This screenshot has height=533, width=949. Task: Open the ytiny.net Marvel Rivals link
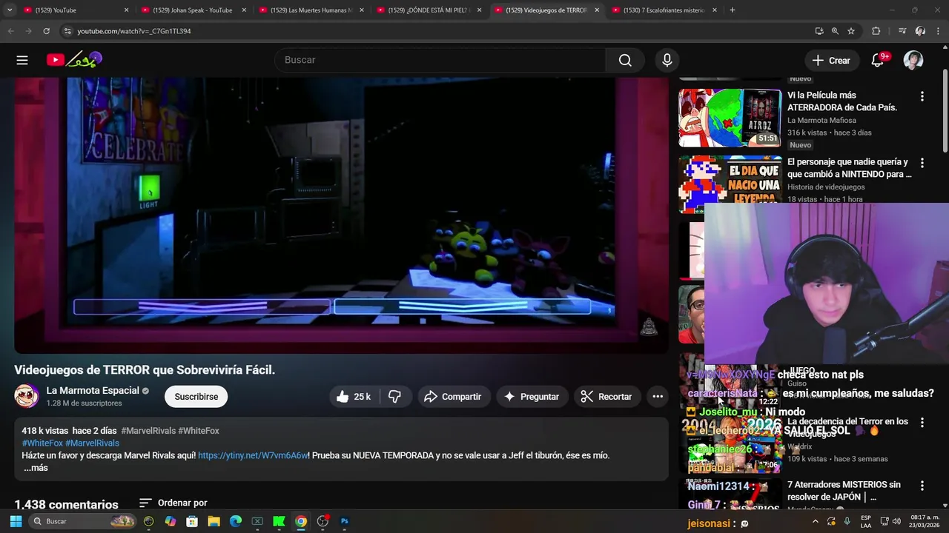[x=253, y=456]
